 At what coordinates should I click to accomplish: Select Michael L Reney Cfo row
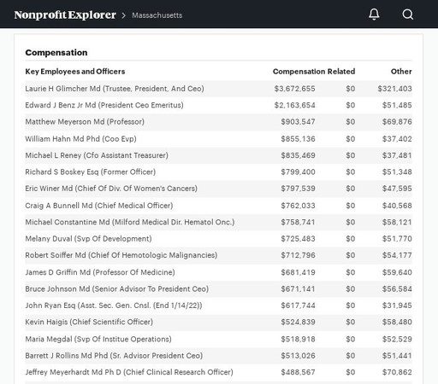pos(218,155)
